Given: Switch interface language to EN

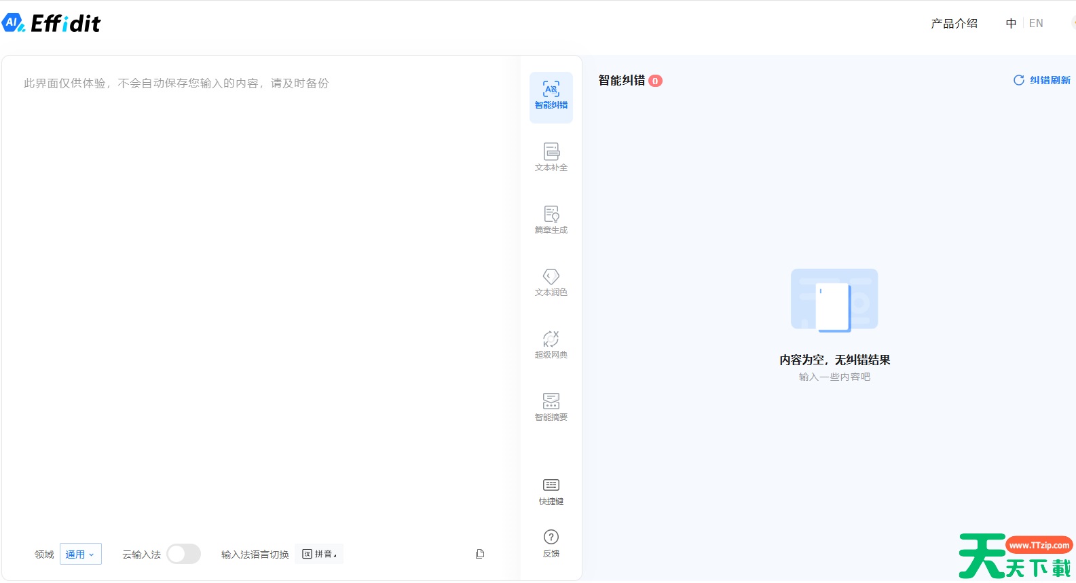Looking at the screenshot, I should click(1036, 23).
